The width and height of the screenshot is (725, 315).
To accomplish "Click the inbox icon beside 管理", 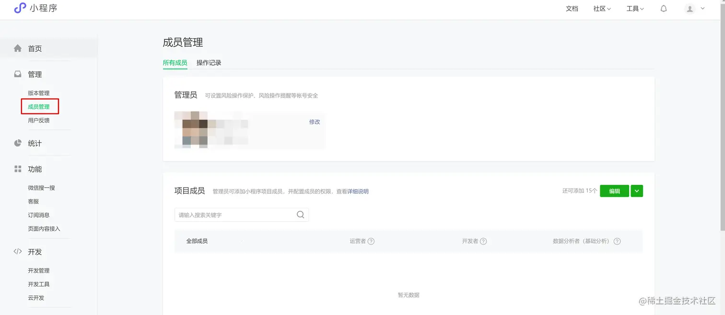I will tap(18, 74).
